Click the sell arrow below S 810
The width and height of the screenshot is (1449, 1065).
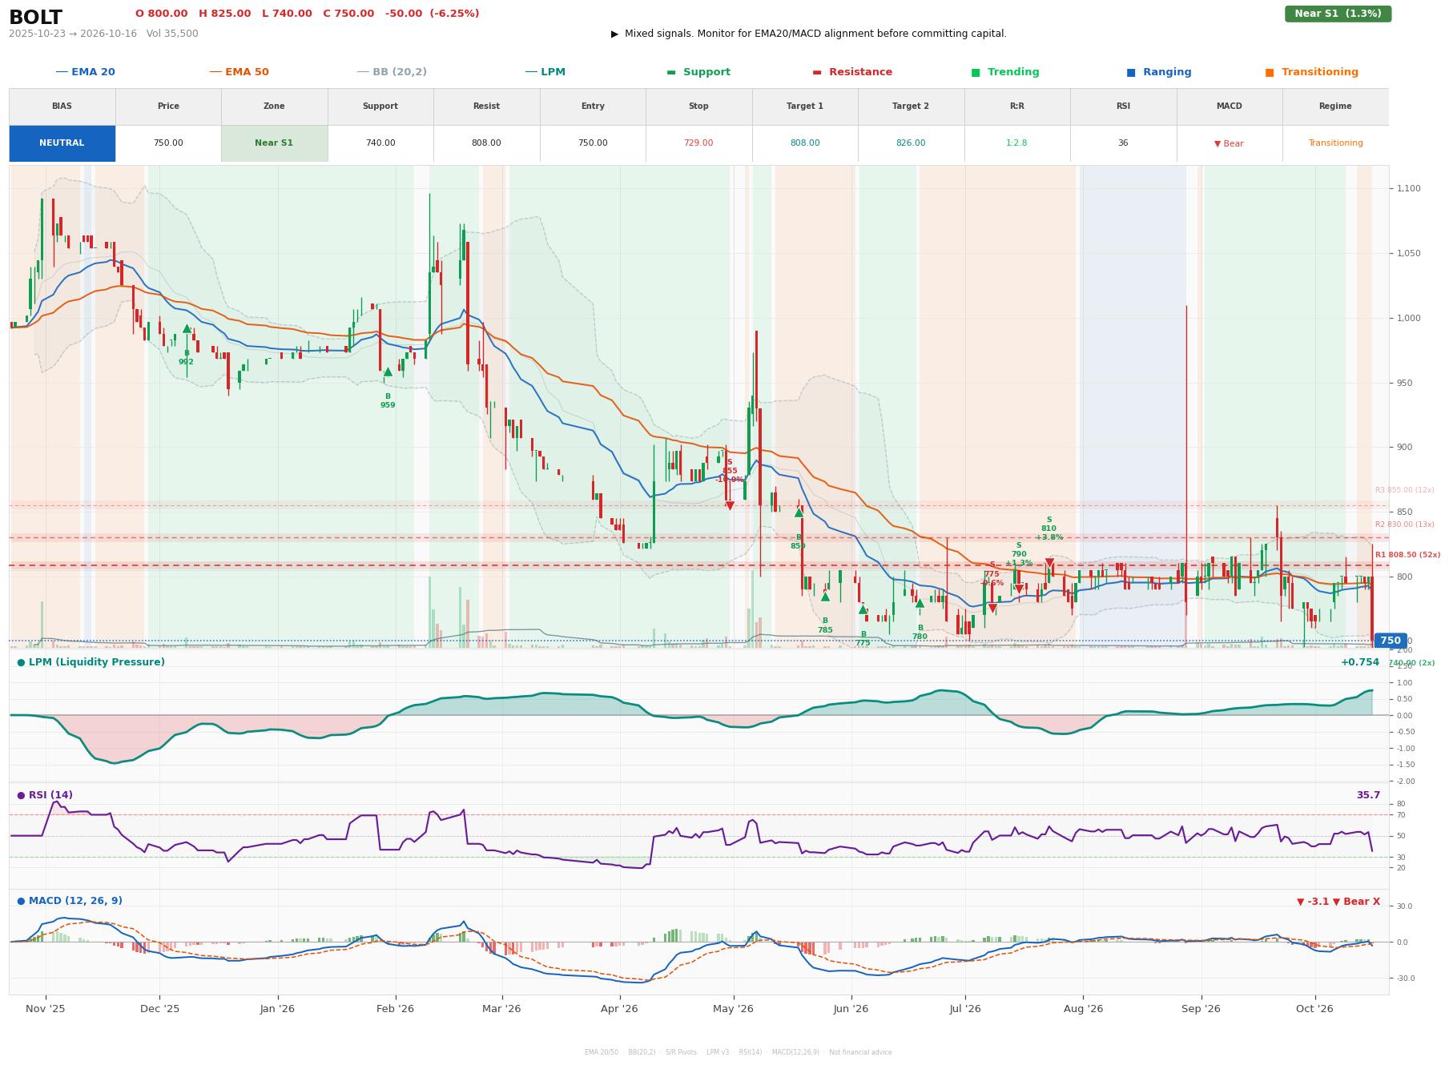(1049, 563)
